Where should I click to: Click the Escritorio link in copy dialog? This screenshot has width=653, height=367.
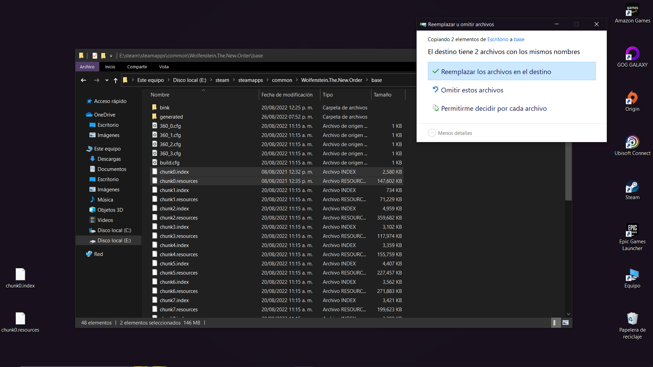(x=498, y=39)
